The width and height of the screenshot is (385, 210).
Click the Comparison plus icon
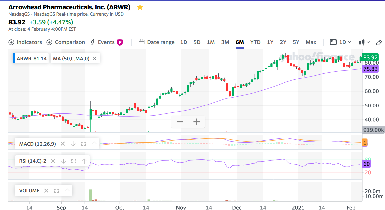coord(49,42)
